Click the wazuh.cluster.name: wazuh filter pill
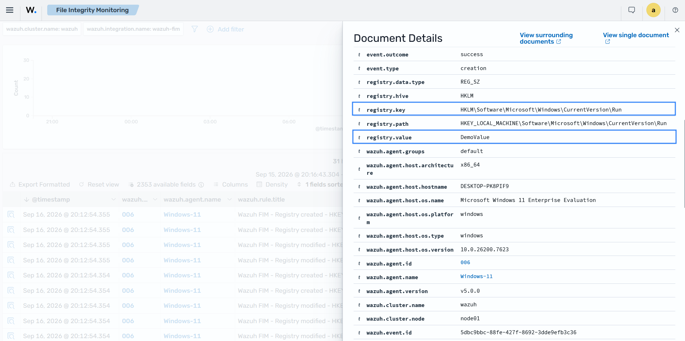The height and width of the screenshot is (341, 685). (42, 29)
